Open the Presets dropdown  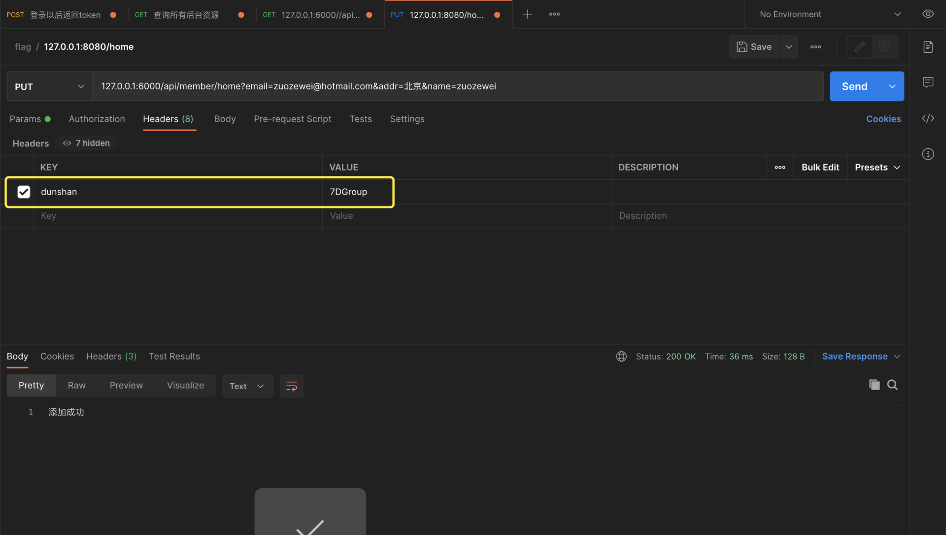pyautogui.click(x=878, y=167)
